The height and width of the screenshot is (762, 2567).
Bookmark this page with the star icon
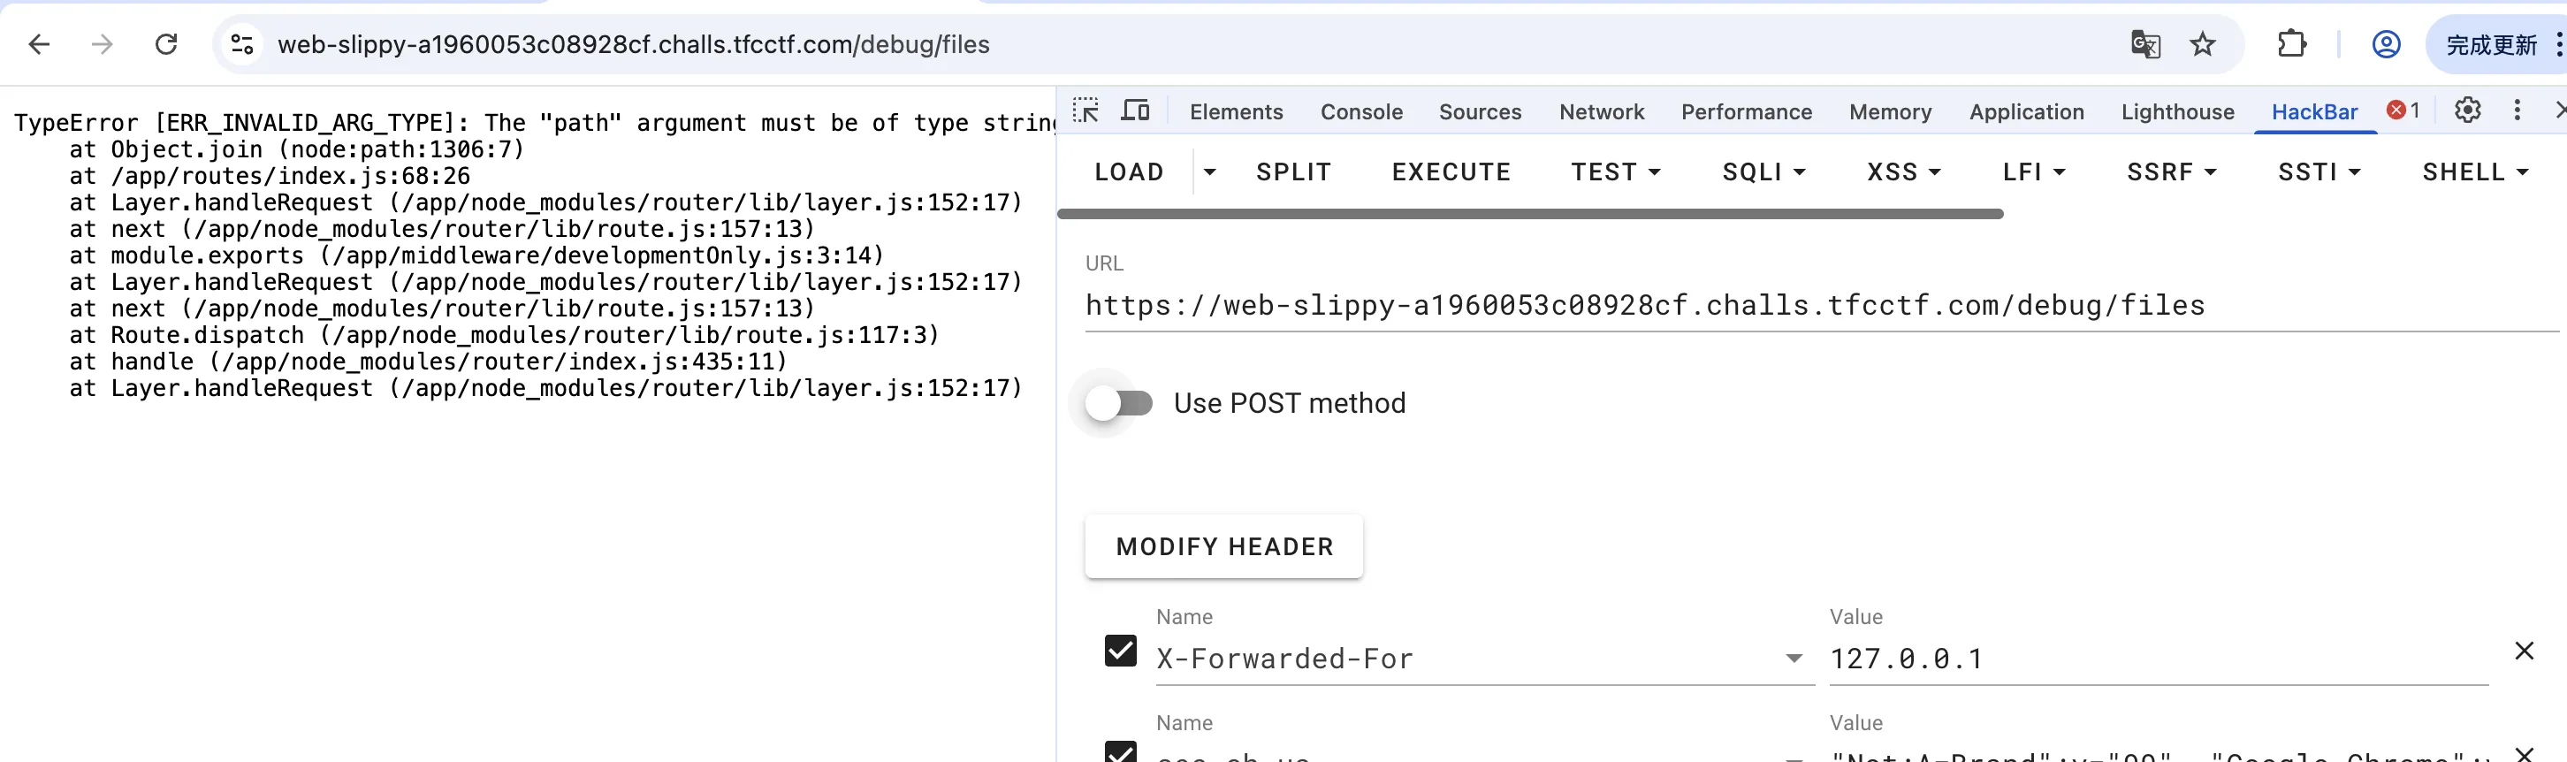point(2202,45)
